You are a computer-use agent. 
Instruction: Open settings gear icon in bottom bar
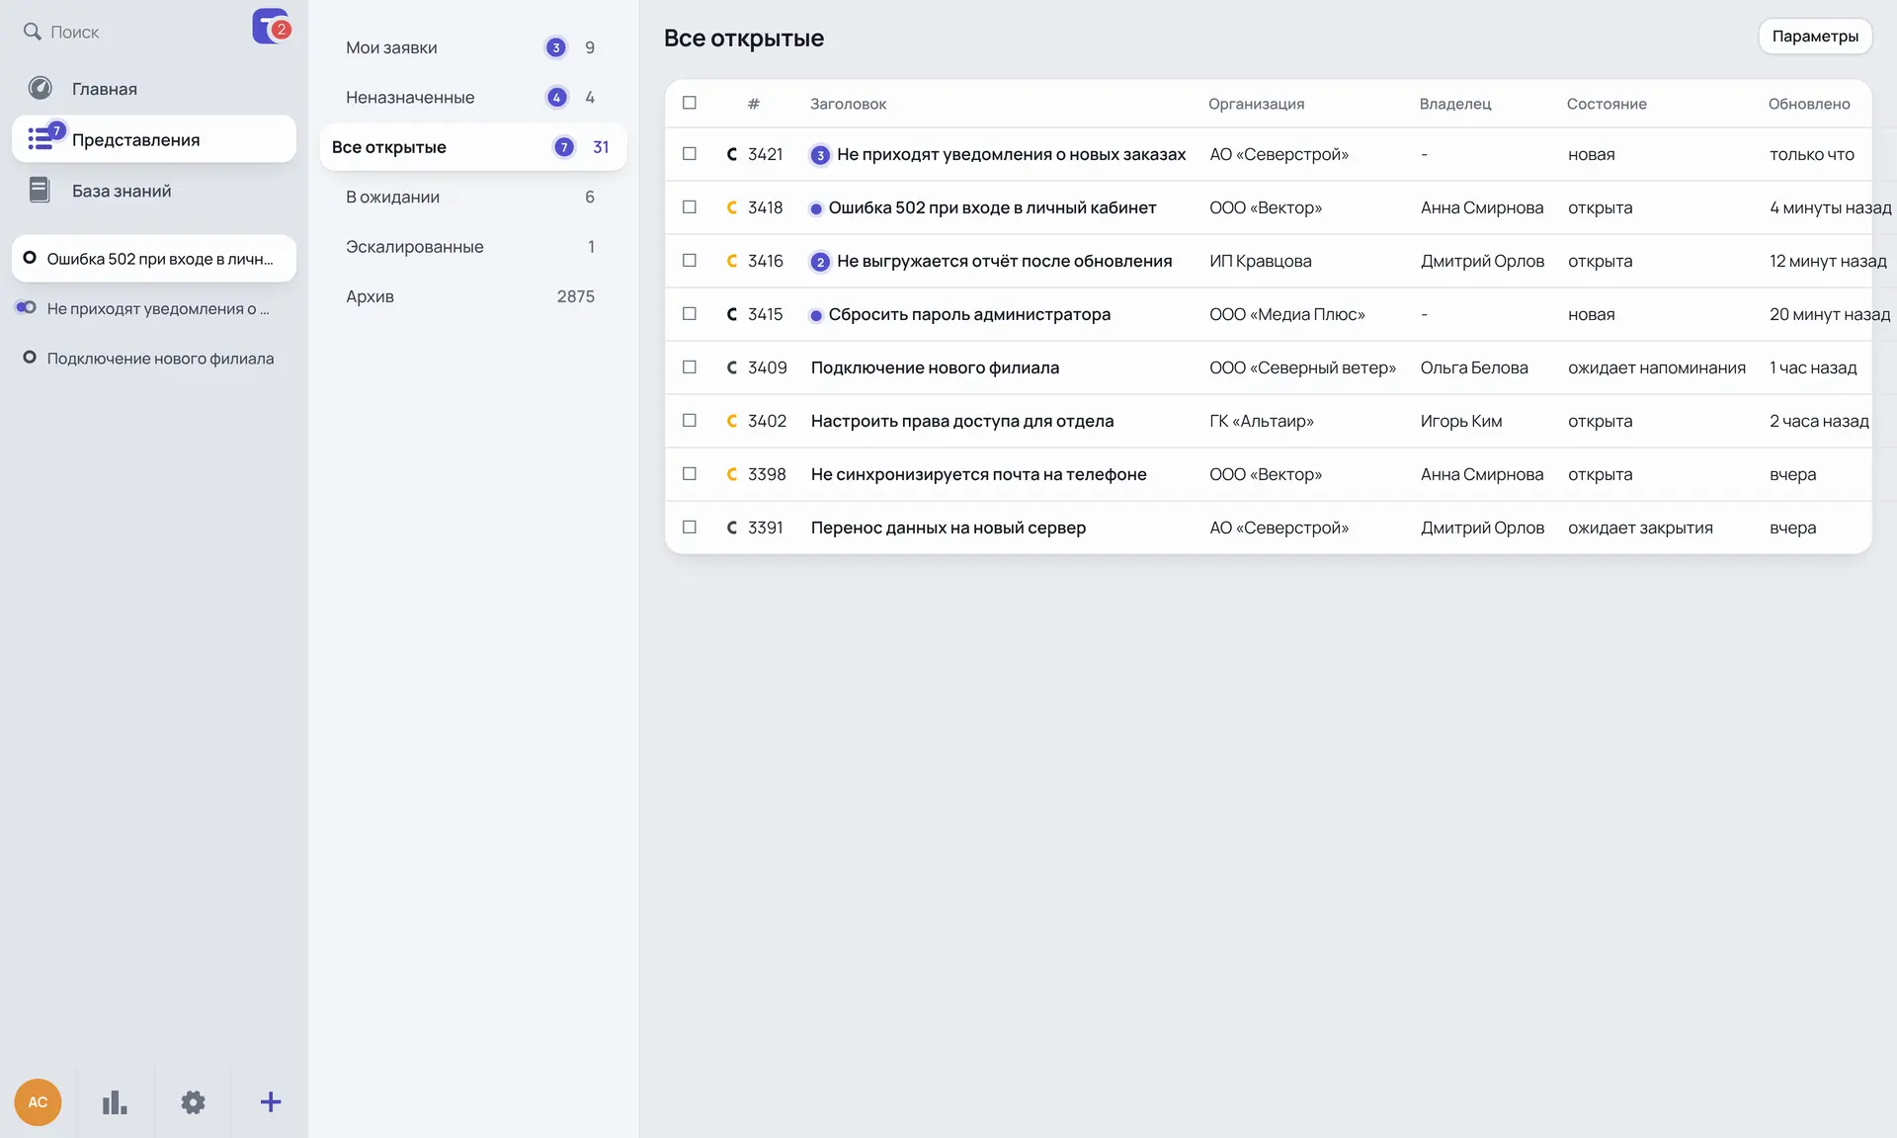click(x=193, y=1102)
